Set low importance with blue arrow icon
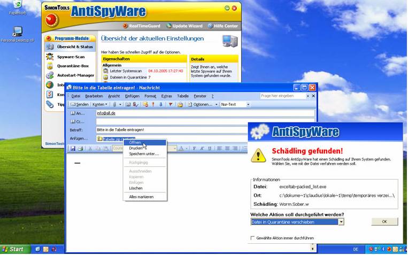Image resolution: width=408 pixels, height=255 pixels. tap(161, 104)
